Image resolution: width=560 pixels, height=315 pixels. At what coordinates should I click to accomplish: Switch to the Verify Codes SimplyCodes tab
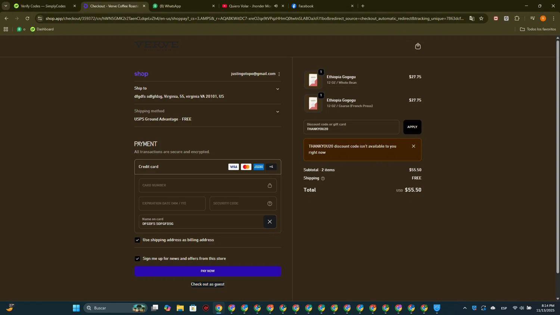pyautogui.click(x=43, y=6)
